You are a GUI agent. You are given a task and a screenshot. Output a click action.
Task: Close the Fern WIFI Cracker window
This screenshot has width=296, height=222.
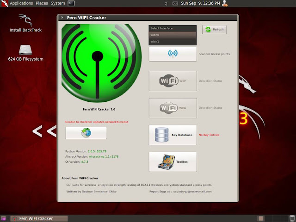(x=62, y=18)
